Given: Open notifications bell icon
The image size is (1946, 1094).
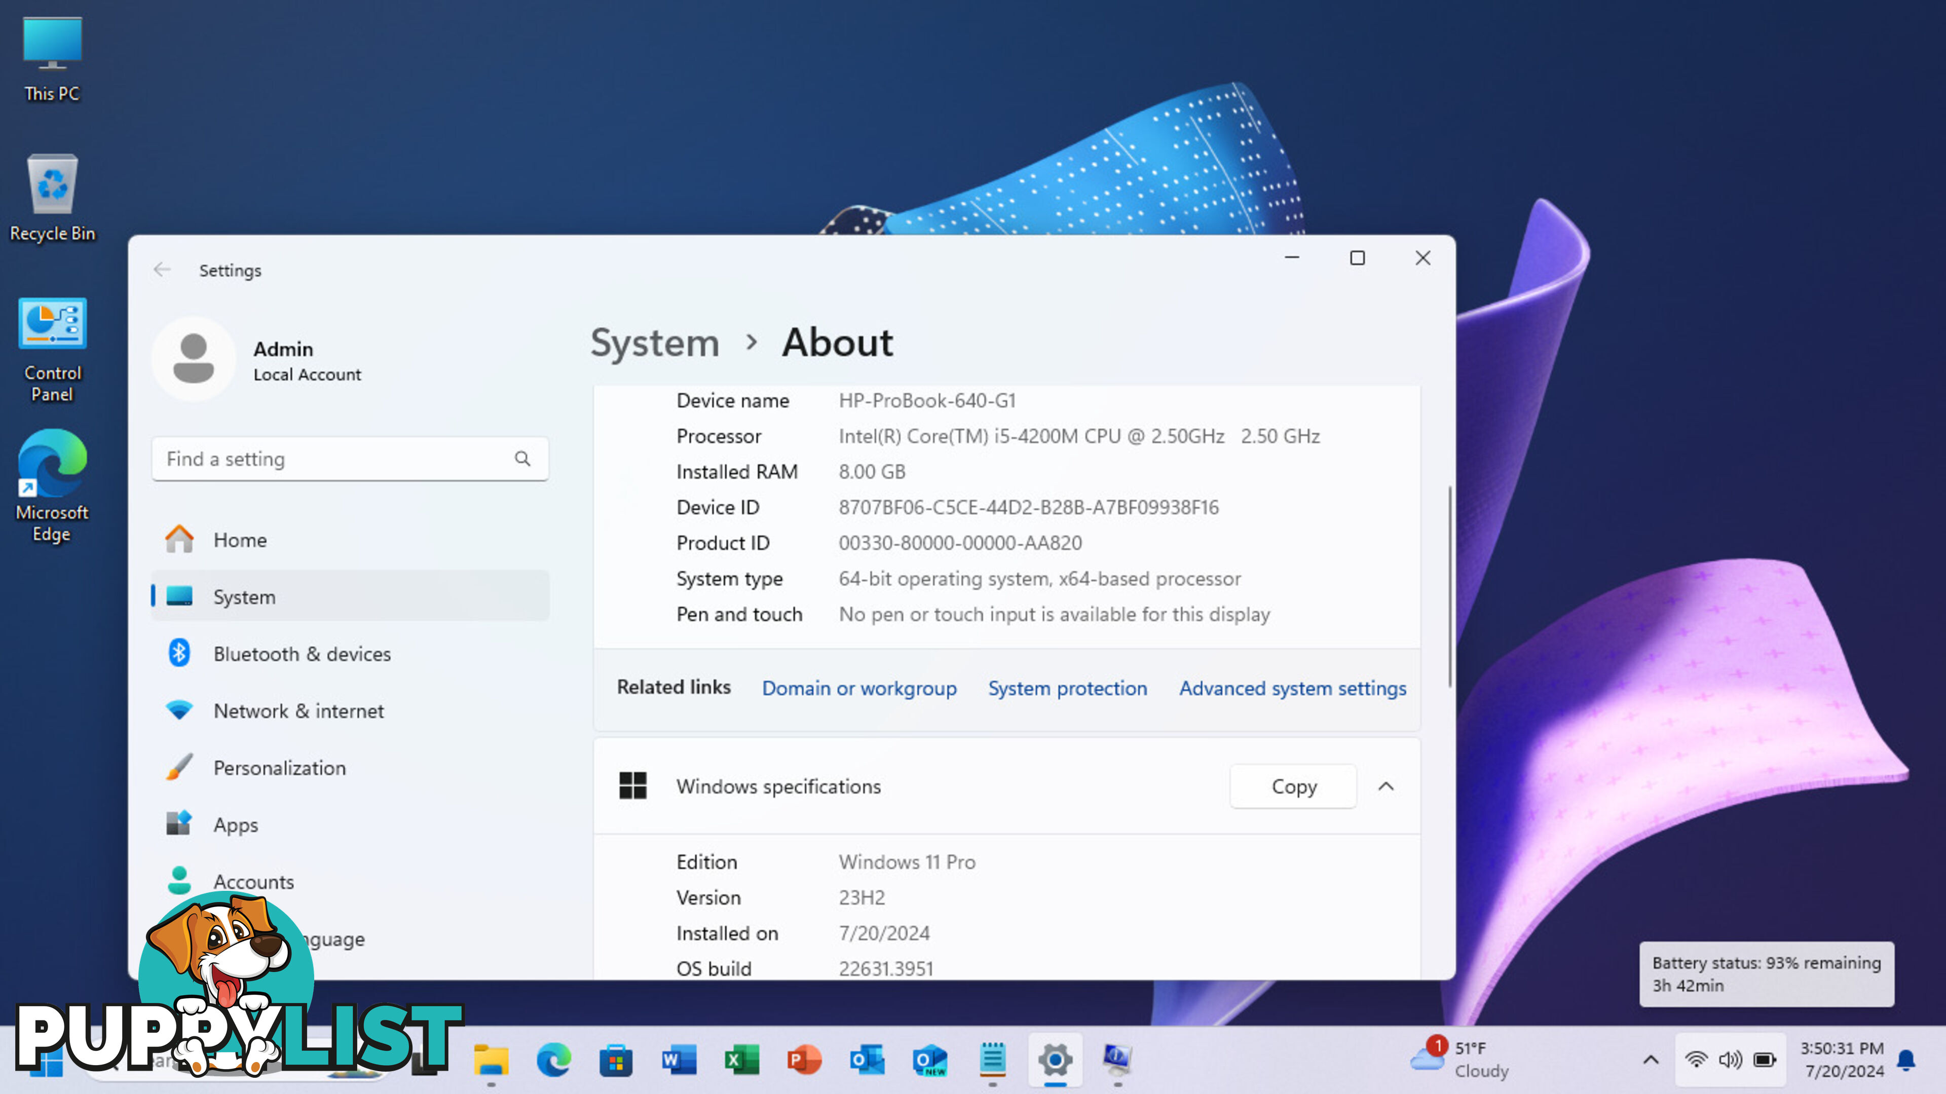Looking at the screenshot, I should coord(1906,1060).
